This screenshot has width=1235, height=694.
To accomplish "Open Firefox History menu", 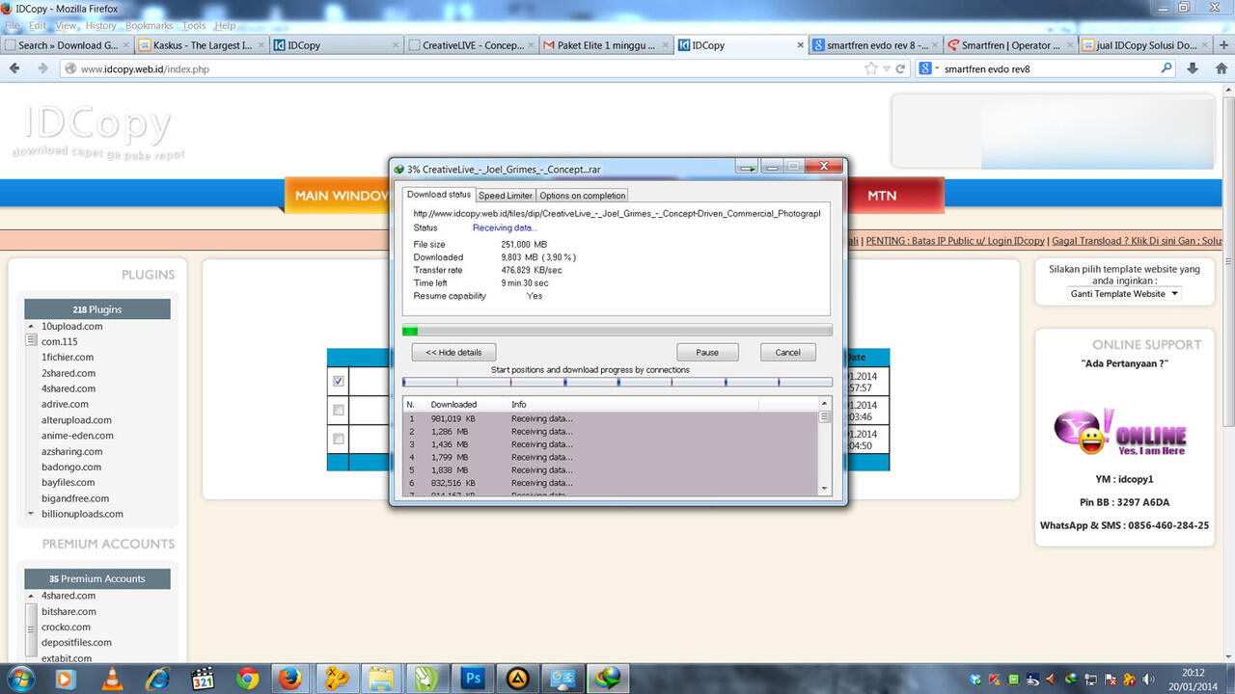I will point(100,26).
